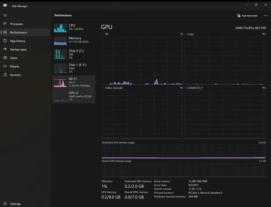Viewport: 271px width, 207px height.
Task: Click the Users icon in sidebar
Action: click(5, 58)
